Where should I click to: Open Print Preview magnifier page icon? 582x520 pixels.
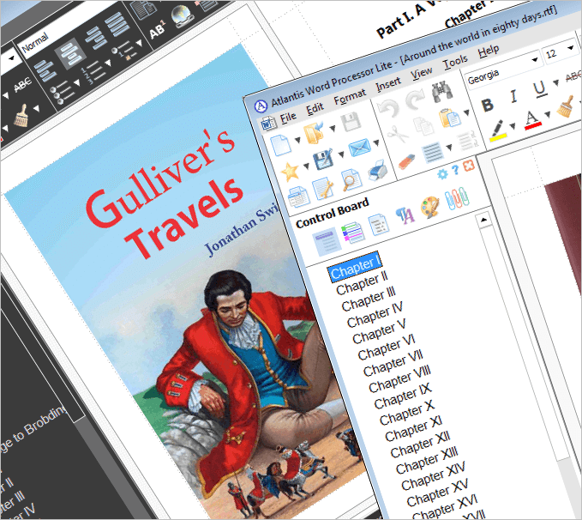coord(351,180)
